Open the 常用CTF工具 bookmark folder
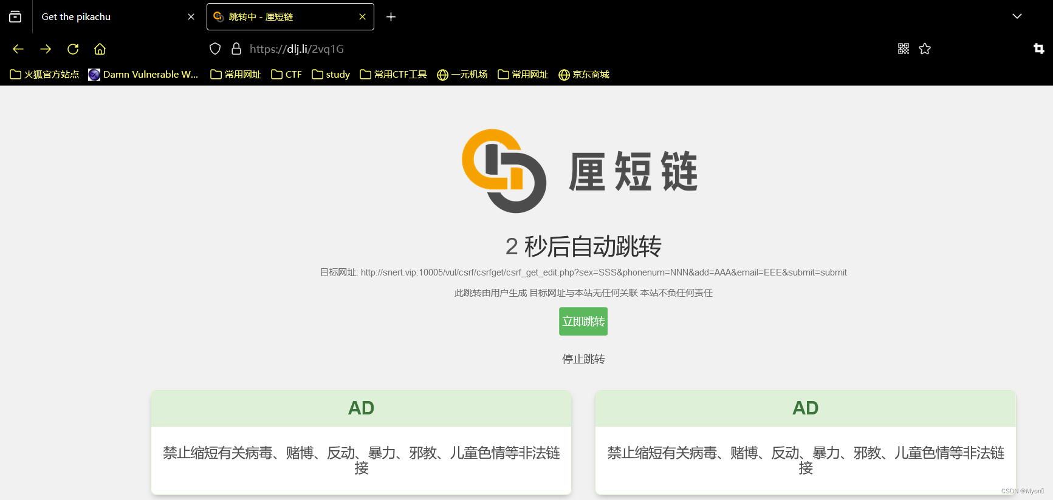1053x500 pixels. pos(393,75)
